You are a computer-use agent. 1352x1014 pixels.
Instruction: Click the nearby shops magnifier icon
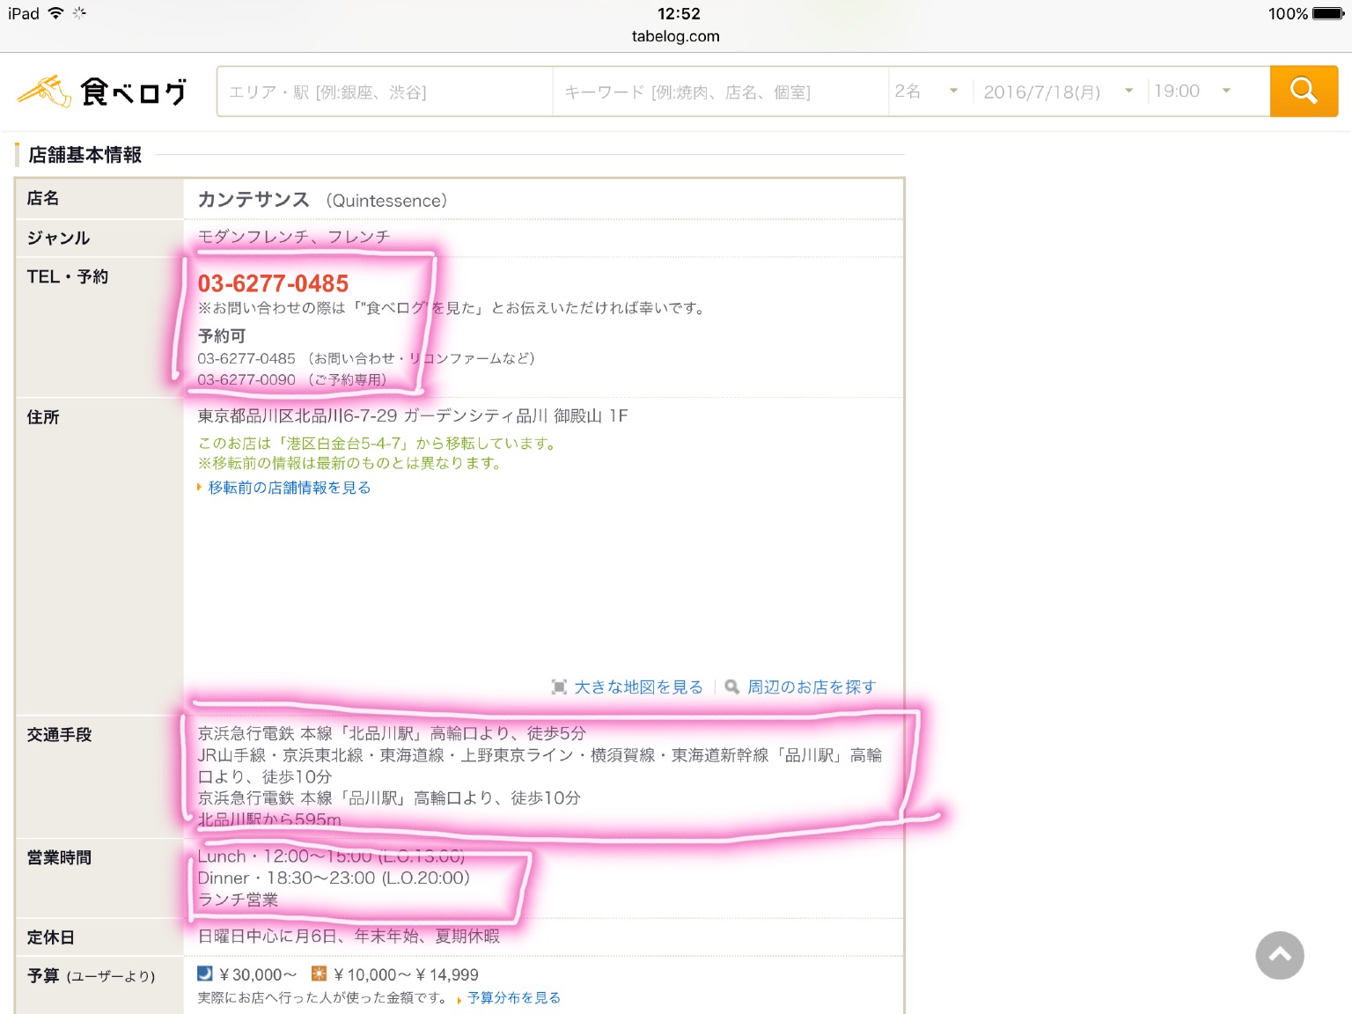(x=731, y=687)
